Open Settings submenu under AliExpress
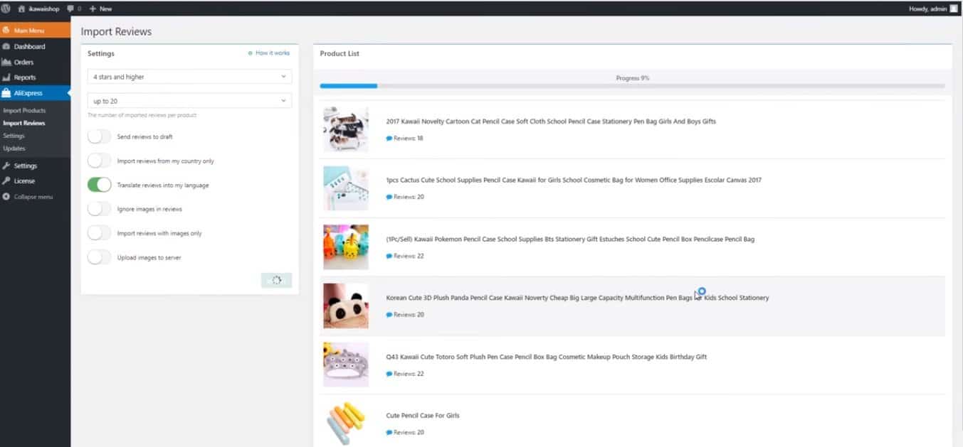The width and height of the screenshot is (963, 447). tap(14, 136)
